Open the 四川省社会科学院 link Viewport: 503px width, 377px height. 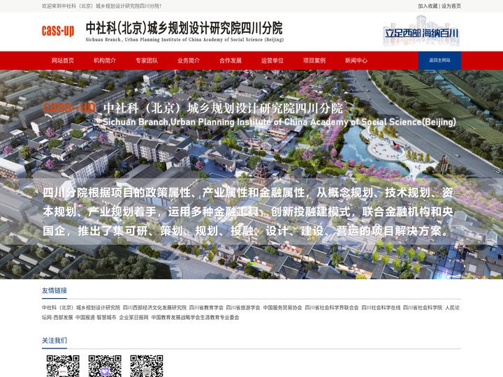tap(423, 307)
